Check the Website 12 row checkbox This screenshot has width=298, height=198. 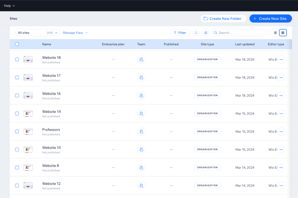point(17,185)
